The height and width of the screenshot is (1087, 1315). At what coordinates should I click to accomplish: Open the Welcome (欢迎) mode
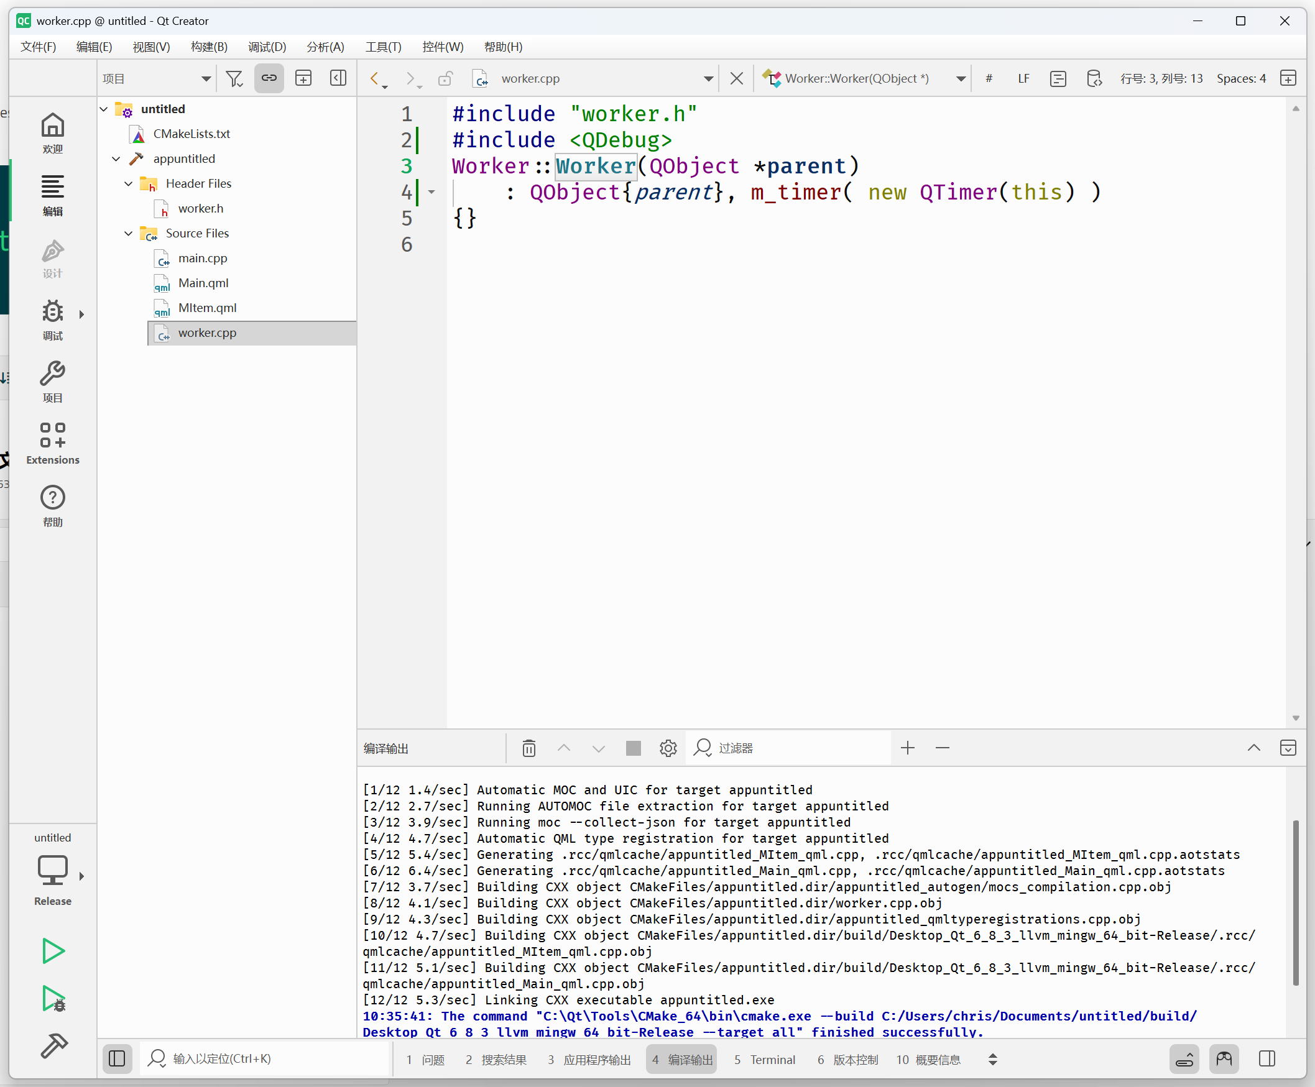pyautogui.click(x=53, y=133)
